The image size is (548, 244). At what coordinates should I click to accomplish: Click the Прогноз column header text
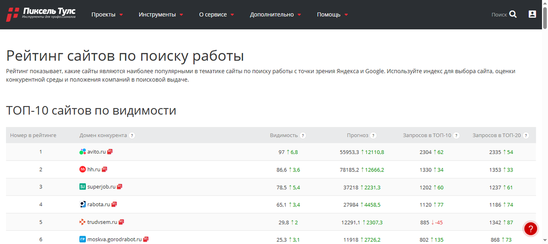pyautogui.click(x=358, y=135)
